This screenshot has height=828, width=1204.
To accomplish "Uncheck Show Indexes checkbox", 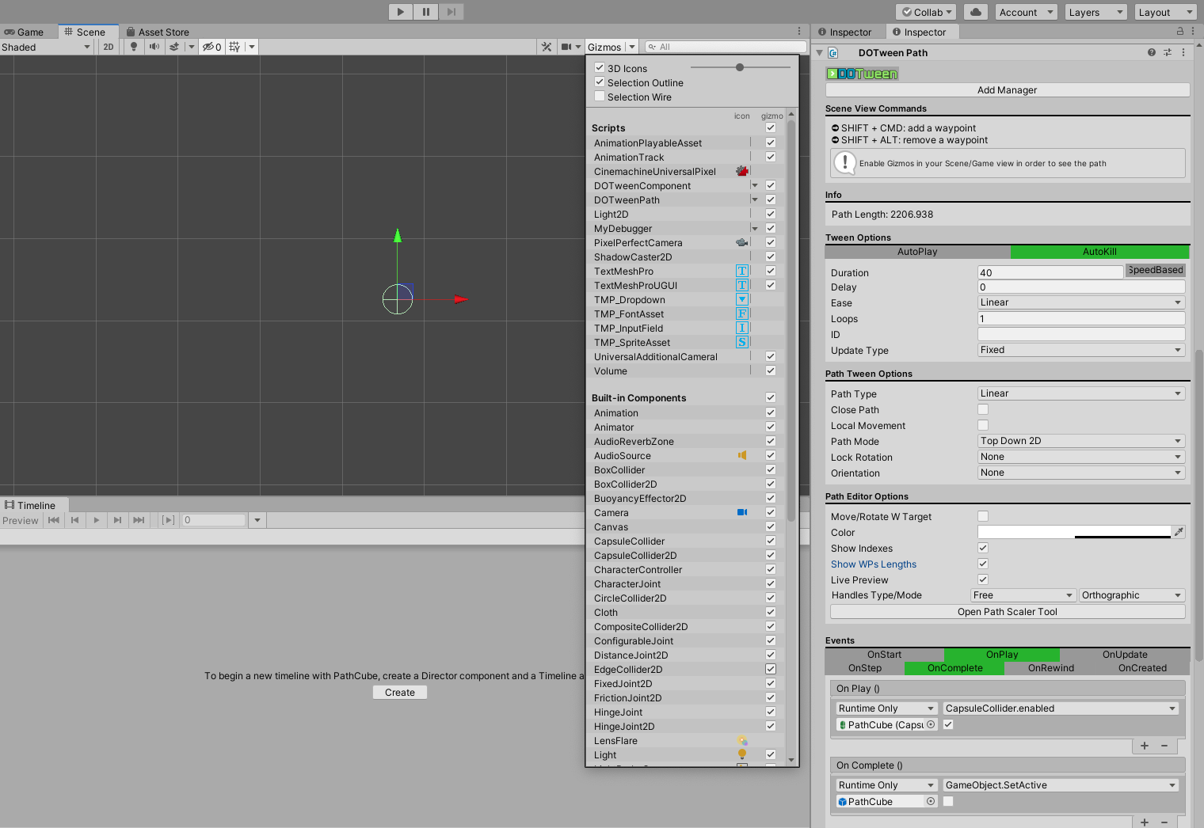I will [x=983, y=548].
